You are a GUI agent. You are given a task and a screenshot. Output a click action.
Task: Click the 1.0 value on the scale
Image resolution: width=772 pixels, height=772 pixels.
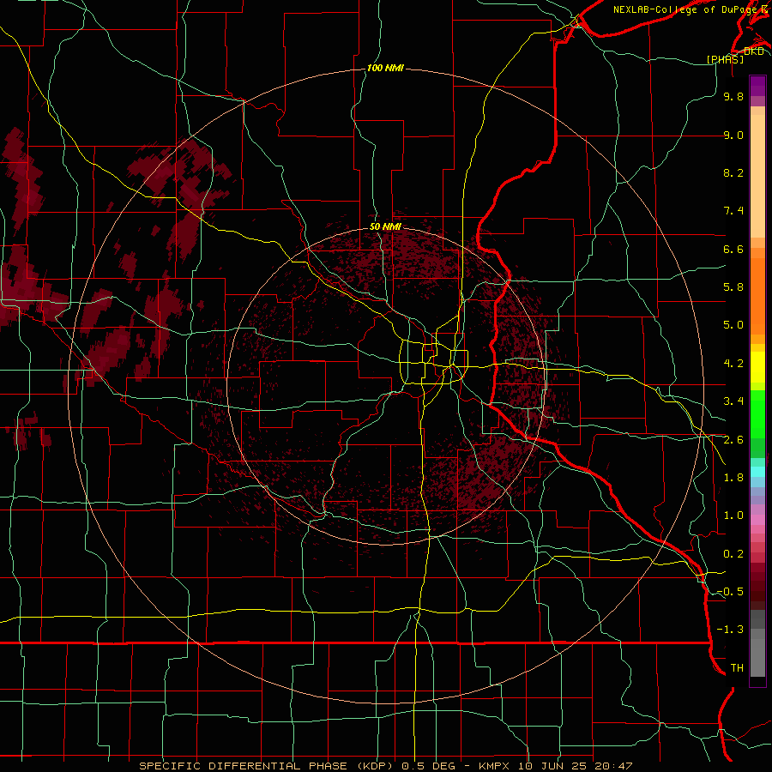(733, 516)
